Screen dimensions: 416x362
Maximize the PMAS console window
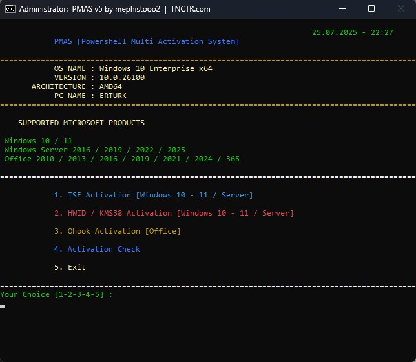coord(371,9)
